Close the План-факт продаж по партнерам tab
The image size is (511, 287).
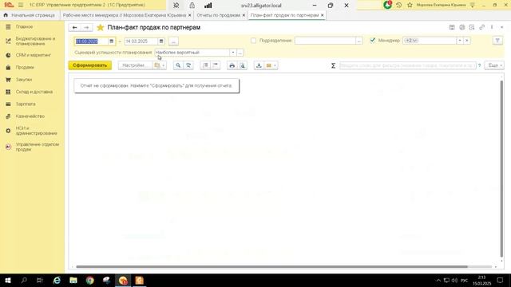(x=323, y=15)
